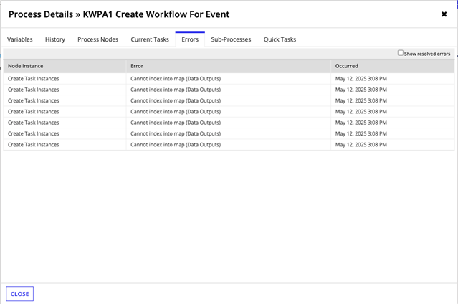View the Current Tasks tab
The height and width of the screenshot is (304, 458).
tap(150, 39)
